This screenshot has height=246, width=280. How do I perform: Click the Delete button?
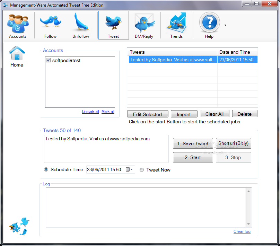click(245, 114)
